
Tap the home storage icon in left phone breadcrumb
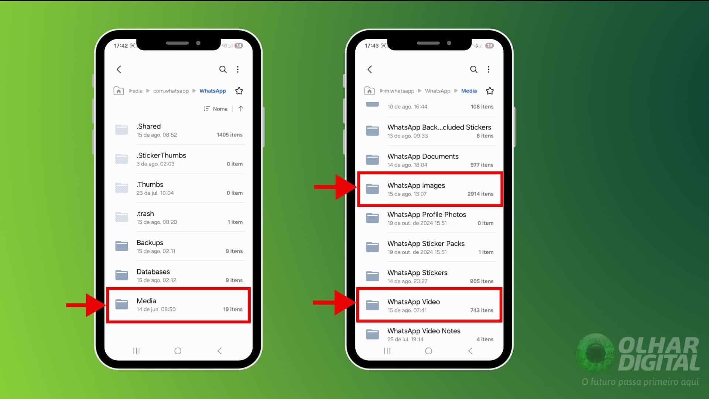(119, 91)
